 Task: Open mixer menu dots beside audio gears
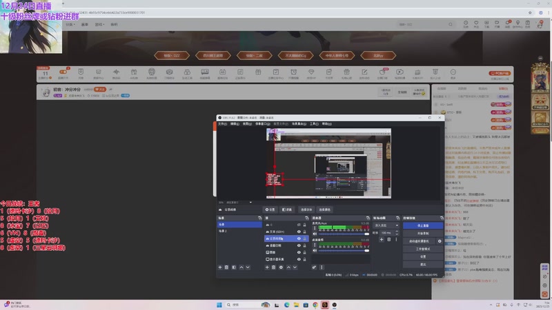click(322, 267)
